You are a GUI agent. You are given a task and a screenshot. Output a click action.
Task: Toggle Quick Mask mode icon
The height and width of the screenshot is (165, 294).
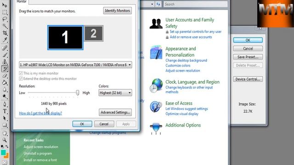point(5,163)
